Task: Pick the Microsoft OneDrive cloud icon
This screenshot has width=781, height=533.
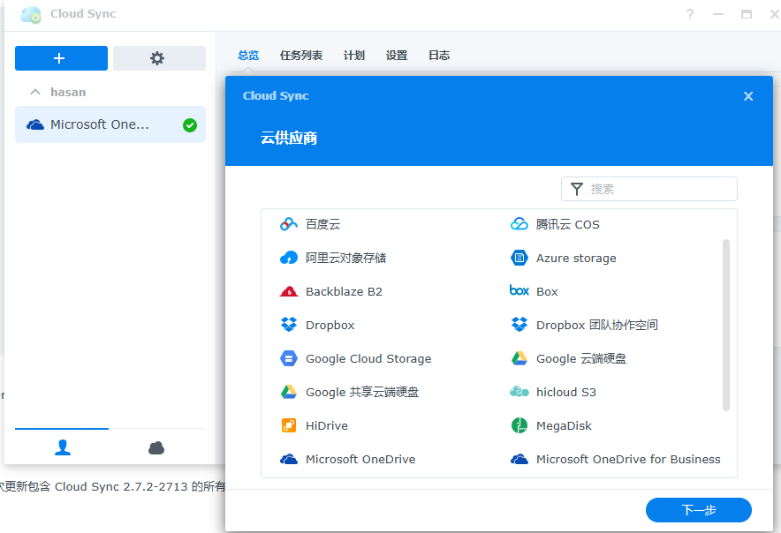Action: (288, 459)
